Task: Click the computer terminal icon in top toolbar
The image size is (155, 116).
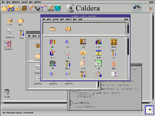Action: coord(18,8)
